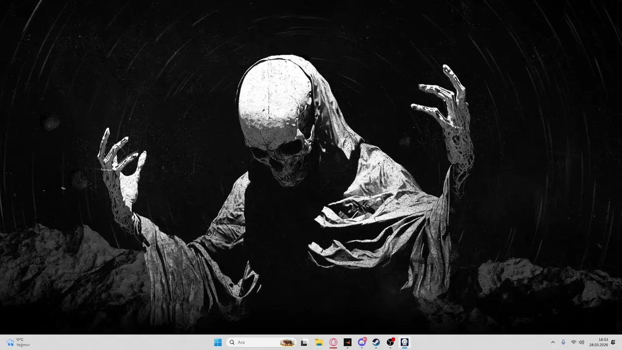Screen dimensions: 622x350
Task: Open the active webcam app icon
Action: 404,342
